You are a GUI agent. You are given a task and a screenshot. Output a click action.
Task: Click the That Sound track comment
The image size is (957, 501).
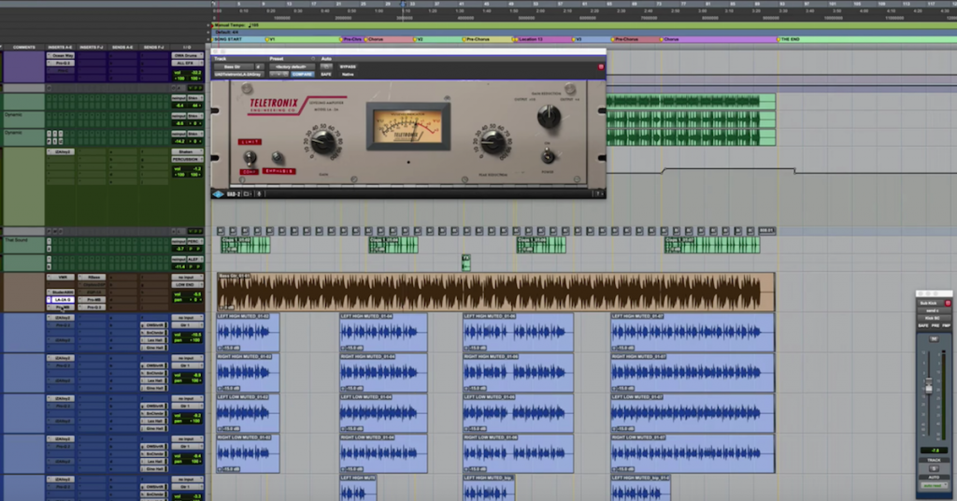16,240
